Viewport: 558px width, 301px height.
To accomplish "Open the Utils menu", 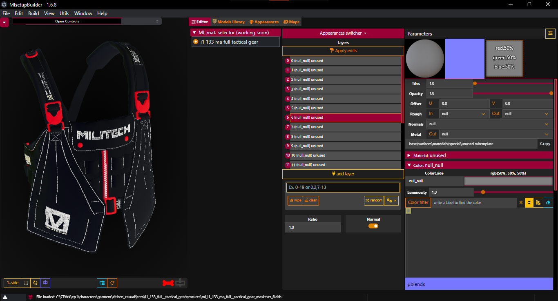I will pos(65,13).
